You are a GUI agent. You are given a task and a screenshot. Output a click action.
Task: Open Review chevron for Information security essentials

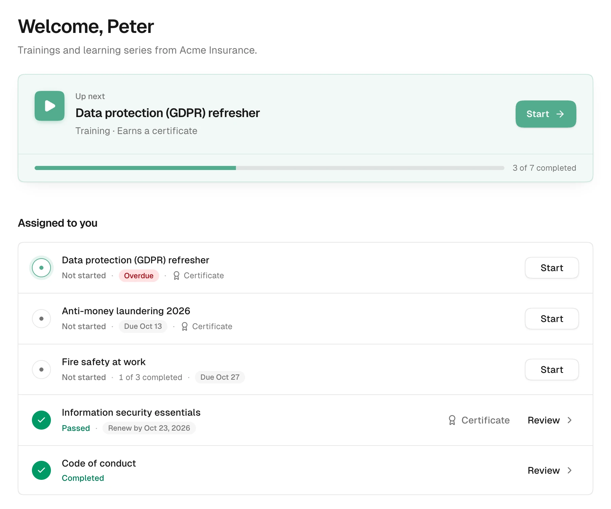pyautogui.click(x=570, y=420)
